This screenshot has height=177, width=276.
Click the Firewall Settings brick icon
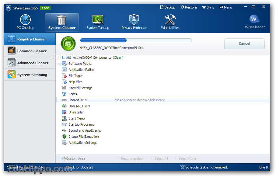64,88
